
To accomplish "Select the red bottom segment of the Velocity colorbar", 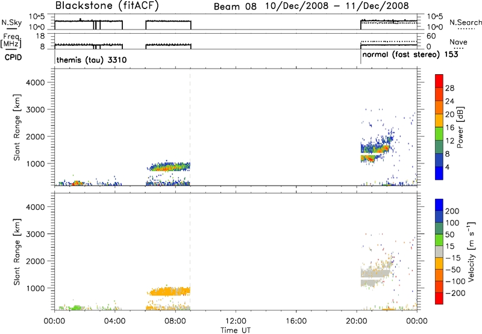I will tap(439, 298).
